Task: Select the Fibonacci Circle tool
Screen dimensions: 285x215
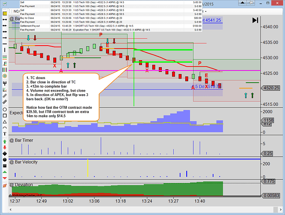Action: (5, 76)
